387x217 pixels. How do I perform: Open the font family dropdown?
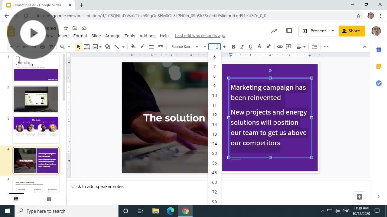point(183,46)
